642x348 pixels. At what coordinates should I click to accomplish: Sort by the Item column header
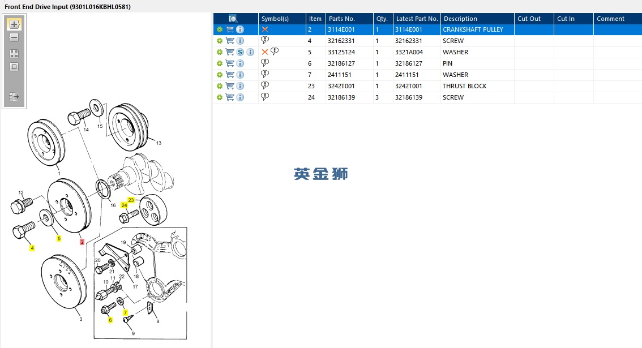[x=316, y=19]
